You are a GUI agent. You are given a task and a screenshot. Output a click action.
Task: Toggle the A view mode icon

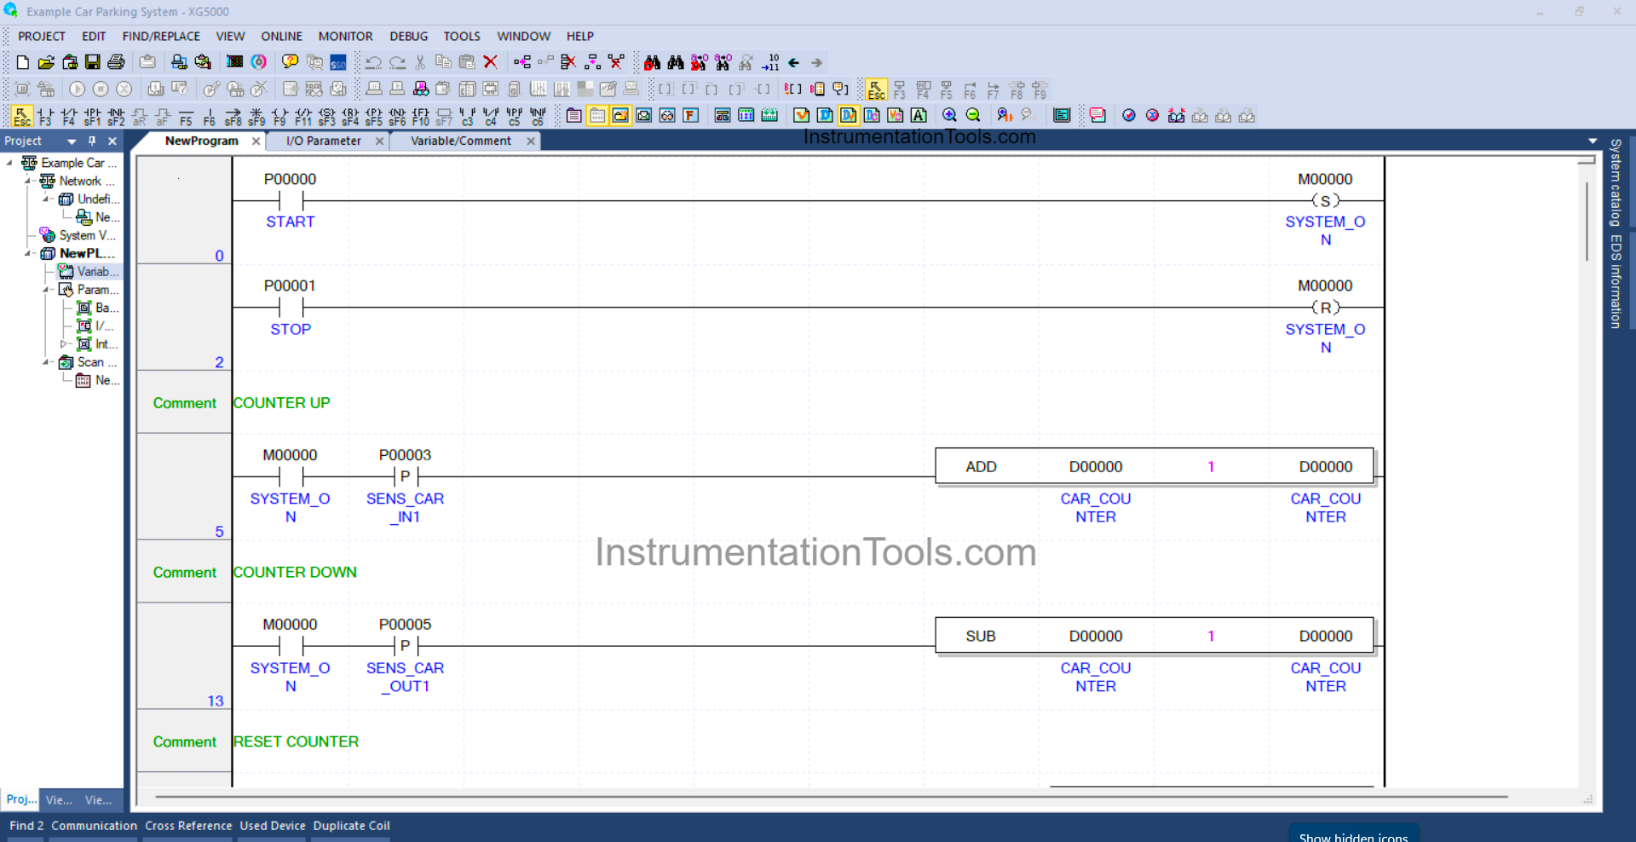coord(919,115)
